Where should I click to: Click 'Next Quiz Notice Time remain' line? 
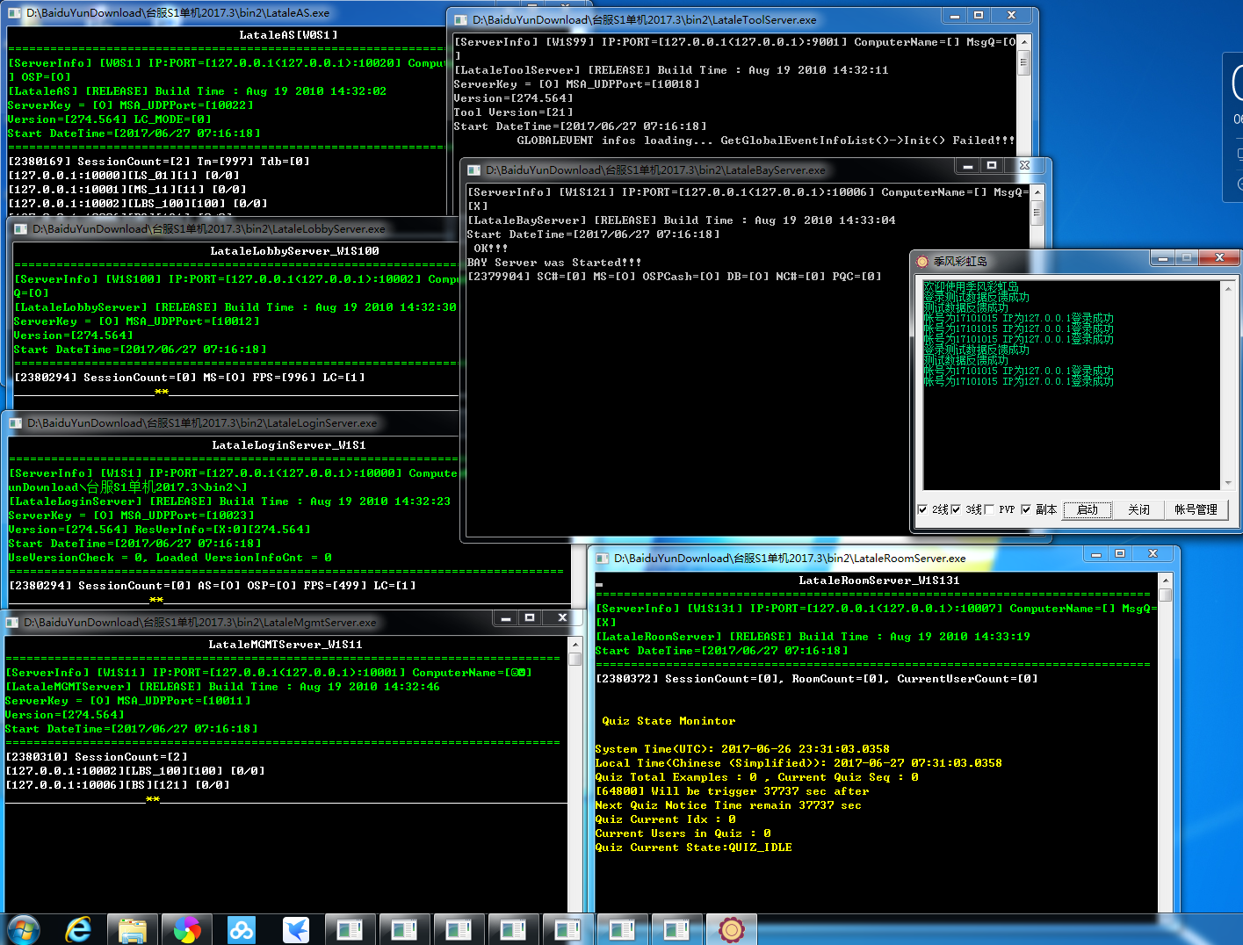pyautogui.click(x=728, y=805)
